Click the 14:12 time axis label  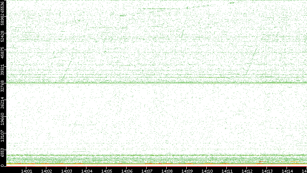coord(247,171)
